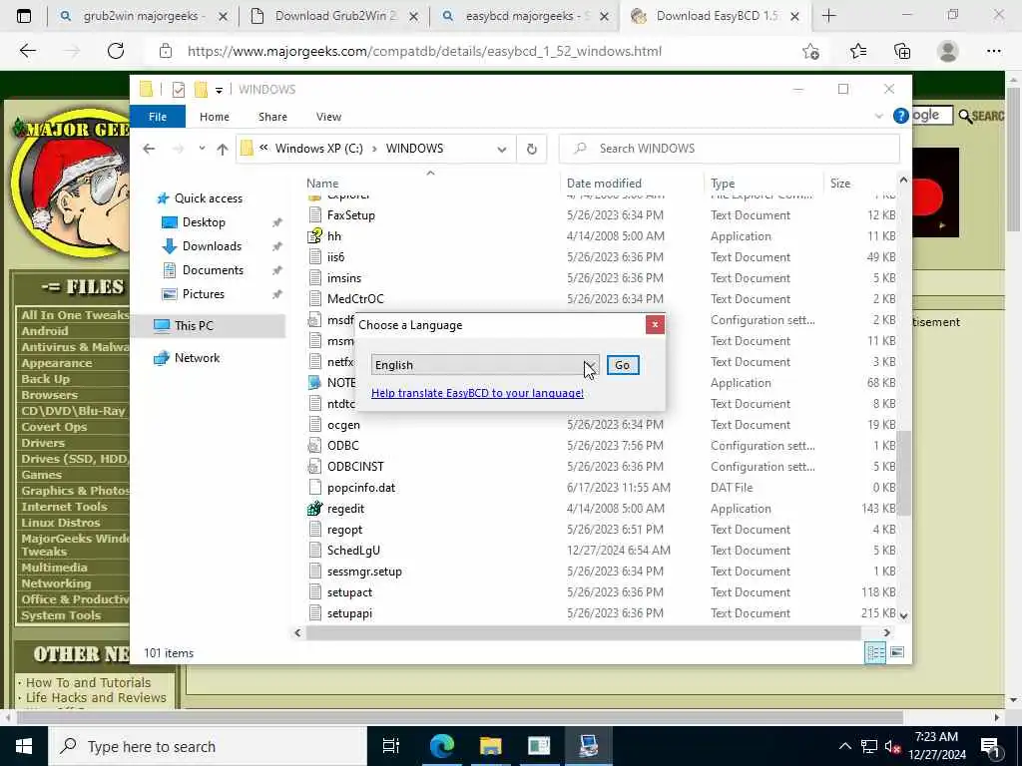Add page to favorites star
1022x766 pixels.
[x=810, y=51]
